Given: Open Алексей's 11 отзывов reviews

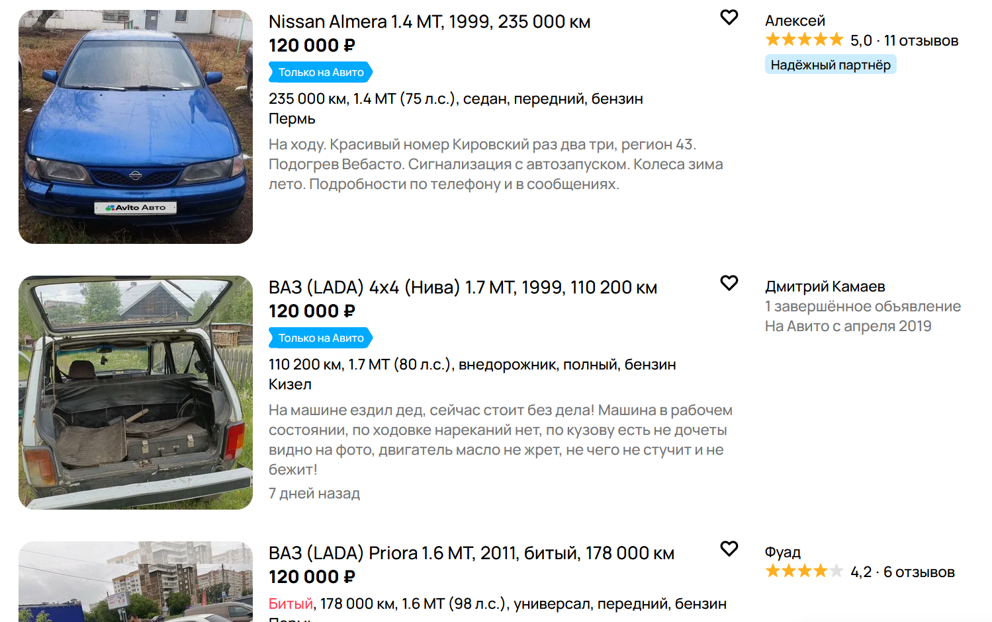Looking at the screenshot, I should [921, 40].
